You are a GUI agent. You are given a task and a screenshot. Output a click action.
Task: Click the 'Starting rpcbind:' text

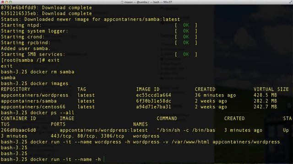click(26, 42)
